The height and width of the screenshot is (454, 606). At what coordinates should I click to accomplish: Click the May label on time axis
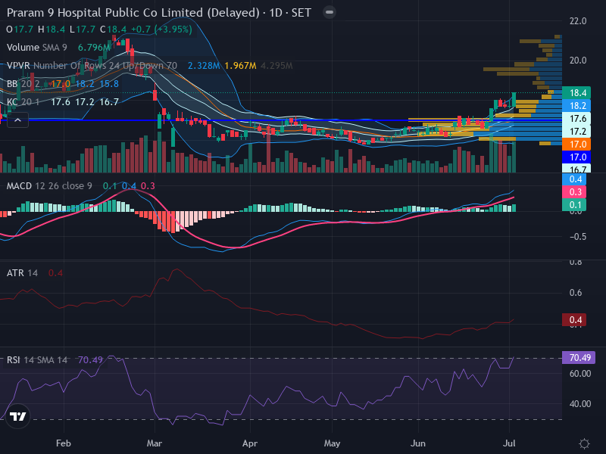pyautogui.click(x=332, y=443)
